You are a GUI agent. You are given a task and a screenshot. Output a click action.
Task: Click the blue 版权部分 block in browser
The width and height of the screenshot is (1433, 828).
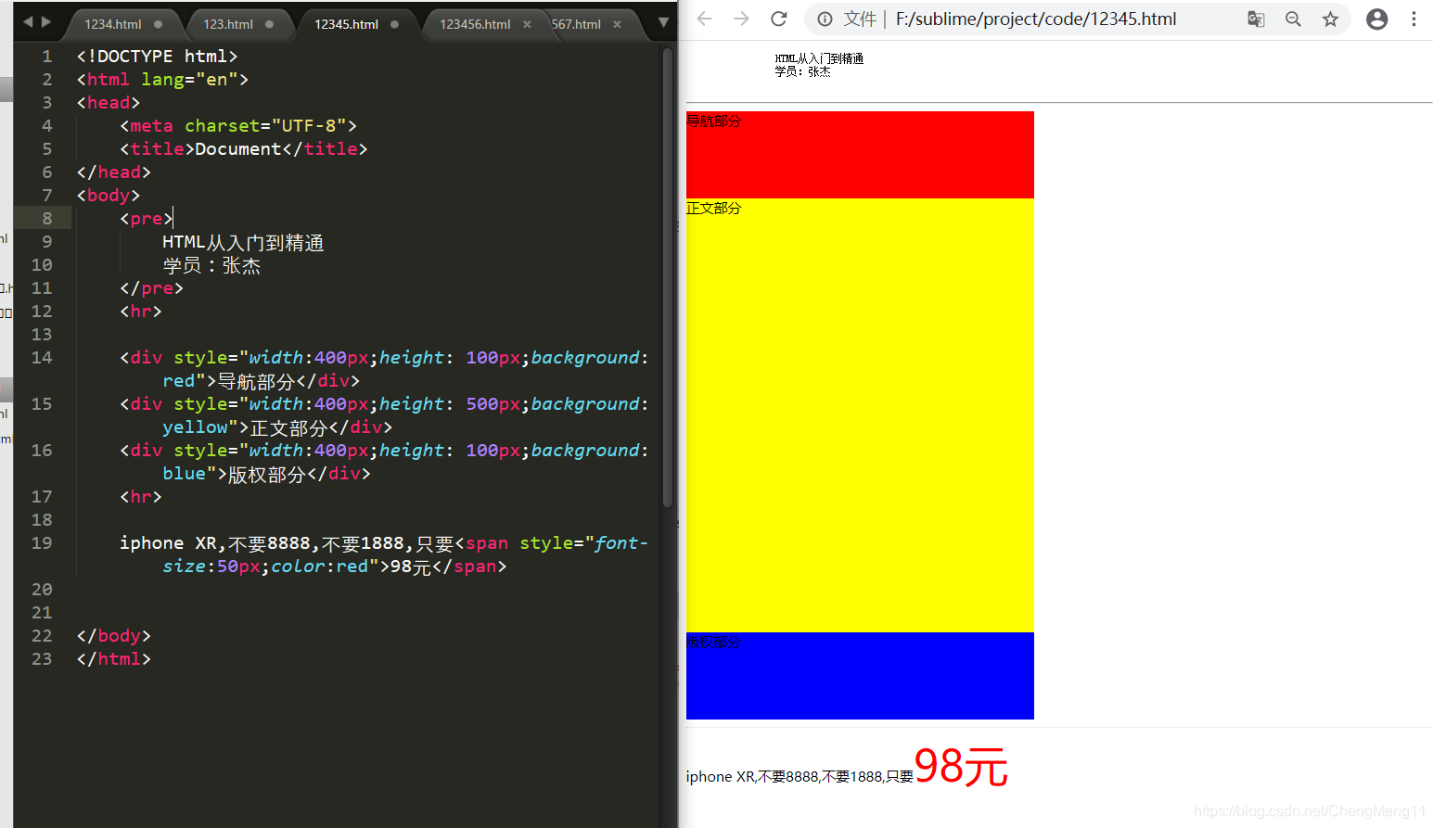[x=860, y=676]
